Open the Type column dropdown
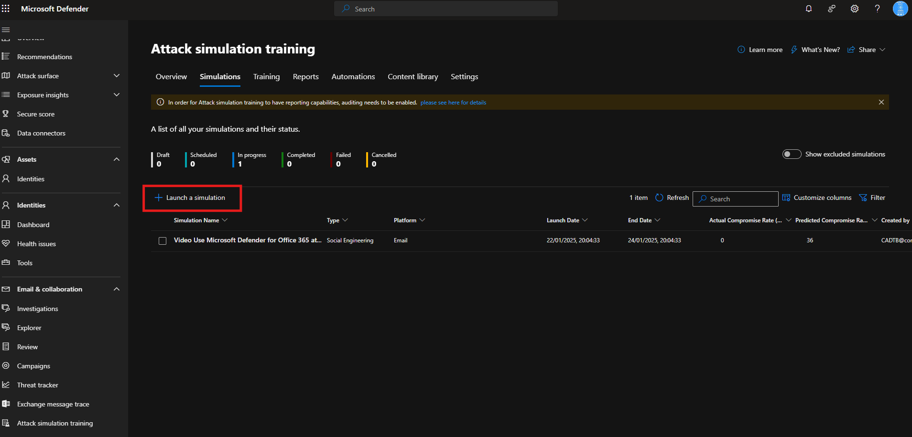Screen dimensions: 912x437 point(345,220)
